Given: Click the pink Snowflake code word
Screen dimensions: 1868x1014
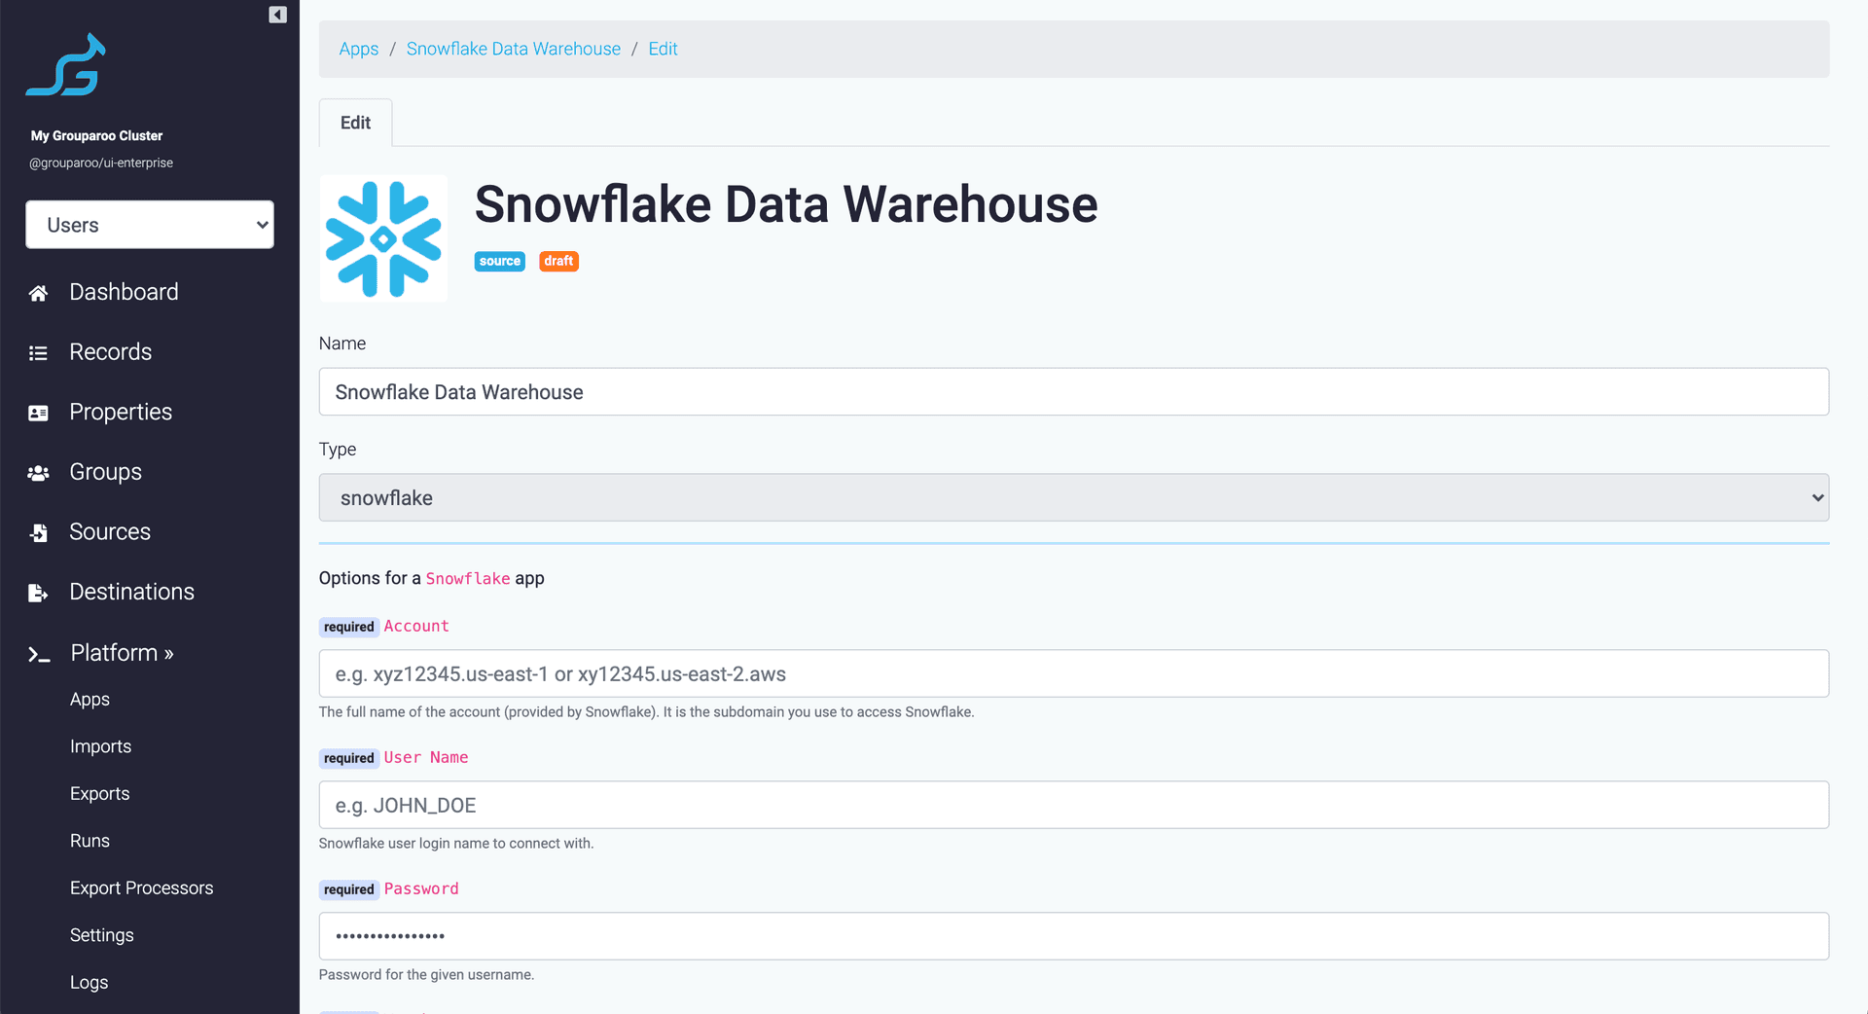Looking at the screenshot, I should 468,579.
